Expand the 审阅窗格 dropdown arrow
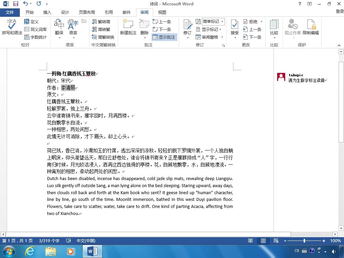344x258 pixels. click(222, 37)
